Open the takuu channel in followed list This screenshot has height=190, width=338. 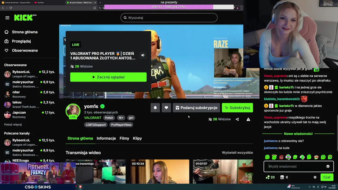[30, 104]
